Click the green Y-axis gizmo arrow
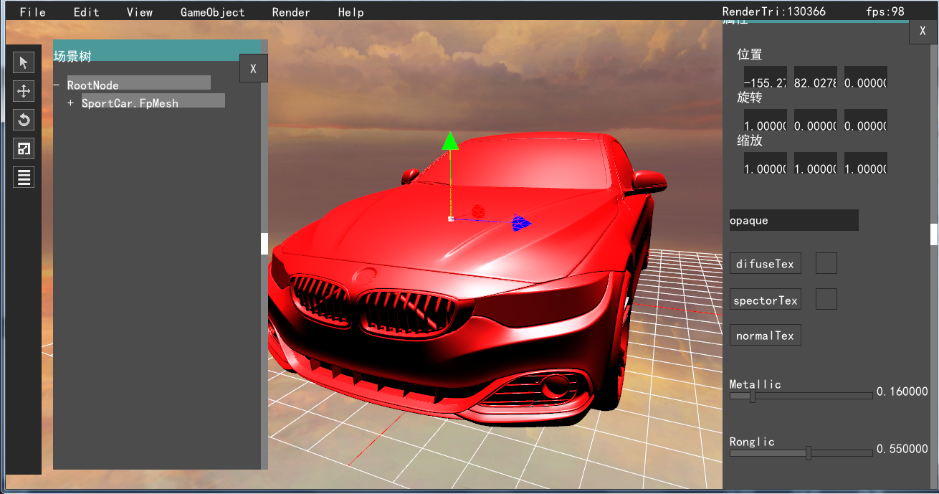Image resolution: width=939 pixels, height=494 pixels. (449, 141)
